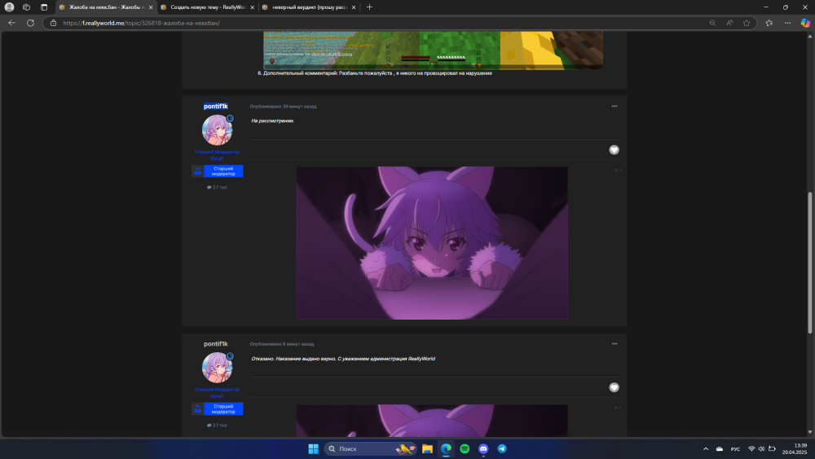This screenshot has width=815, height=459.
Task: Open post options on 'На рассмотрении' reply
Action: coord(615,106)
